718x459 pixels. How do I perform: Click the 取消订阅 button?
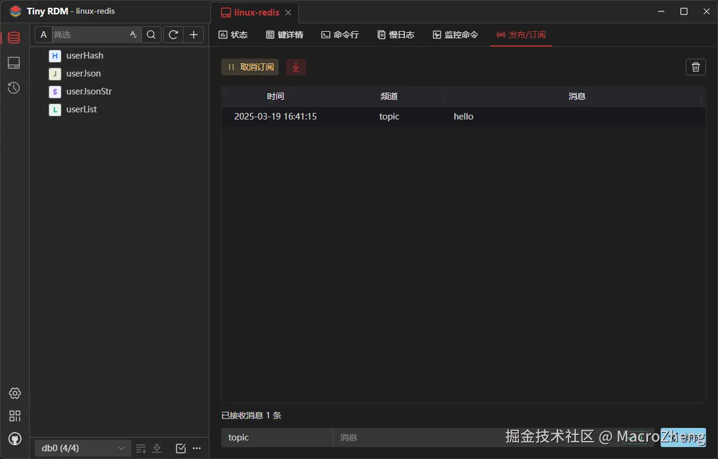(x=250, y=67)
